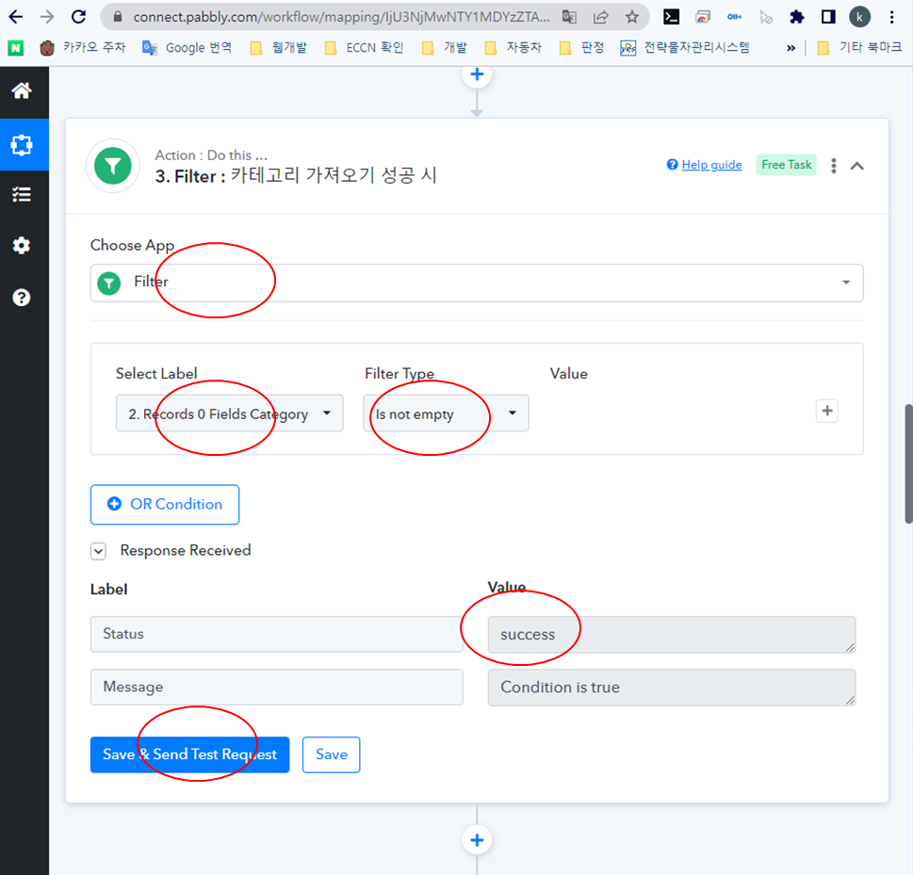The image size is (913, 875).
Task: Open the Home icon in sidebar
Action: pyautogui.click(x=21, y=90)
